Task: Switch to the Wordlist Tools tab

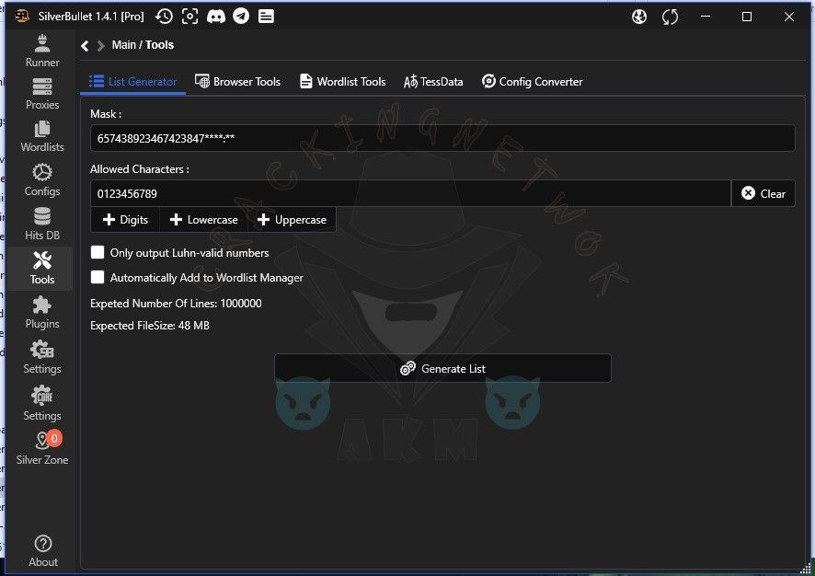Action: coord(341,82)
